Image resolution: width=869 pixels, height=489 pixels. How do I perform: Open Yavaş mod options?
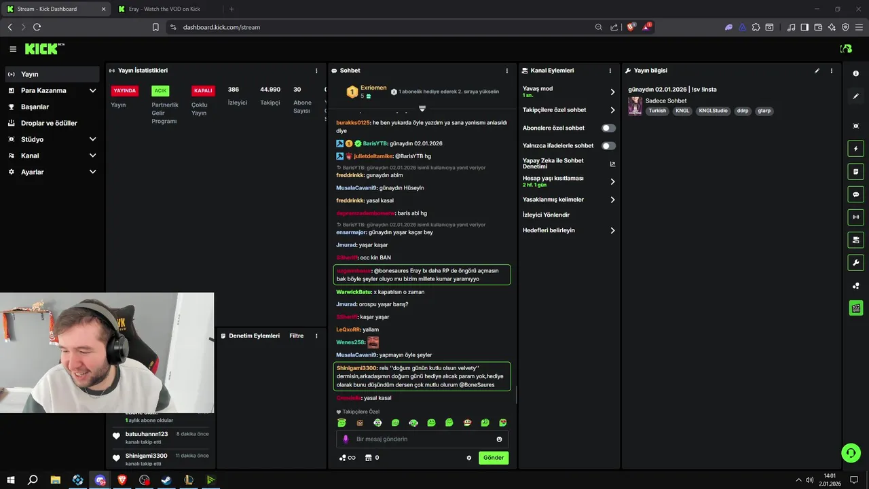click(x=569, y=92)
